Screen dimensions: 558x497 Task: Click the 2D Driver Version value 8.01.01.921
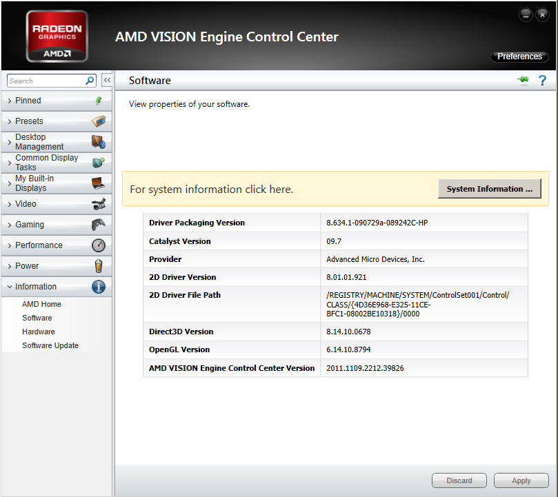point(346,277)
